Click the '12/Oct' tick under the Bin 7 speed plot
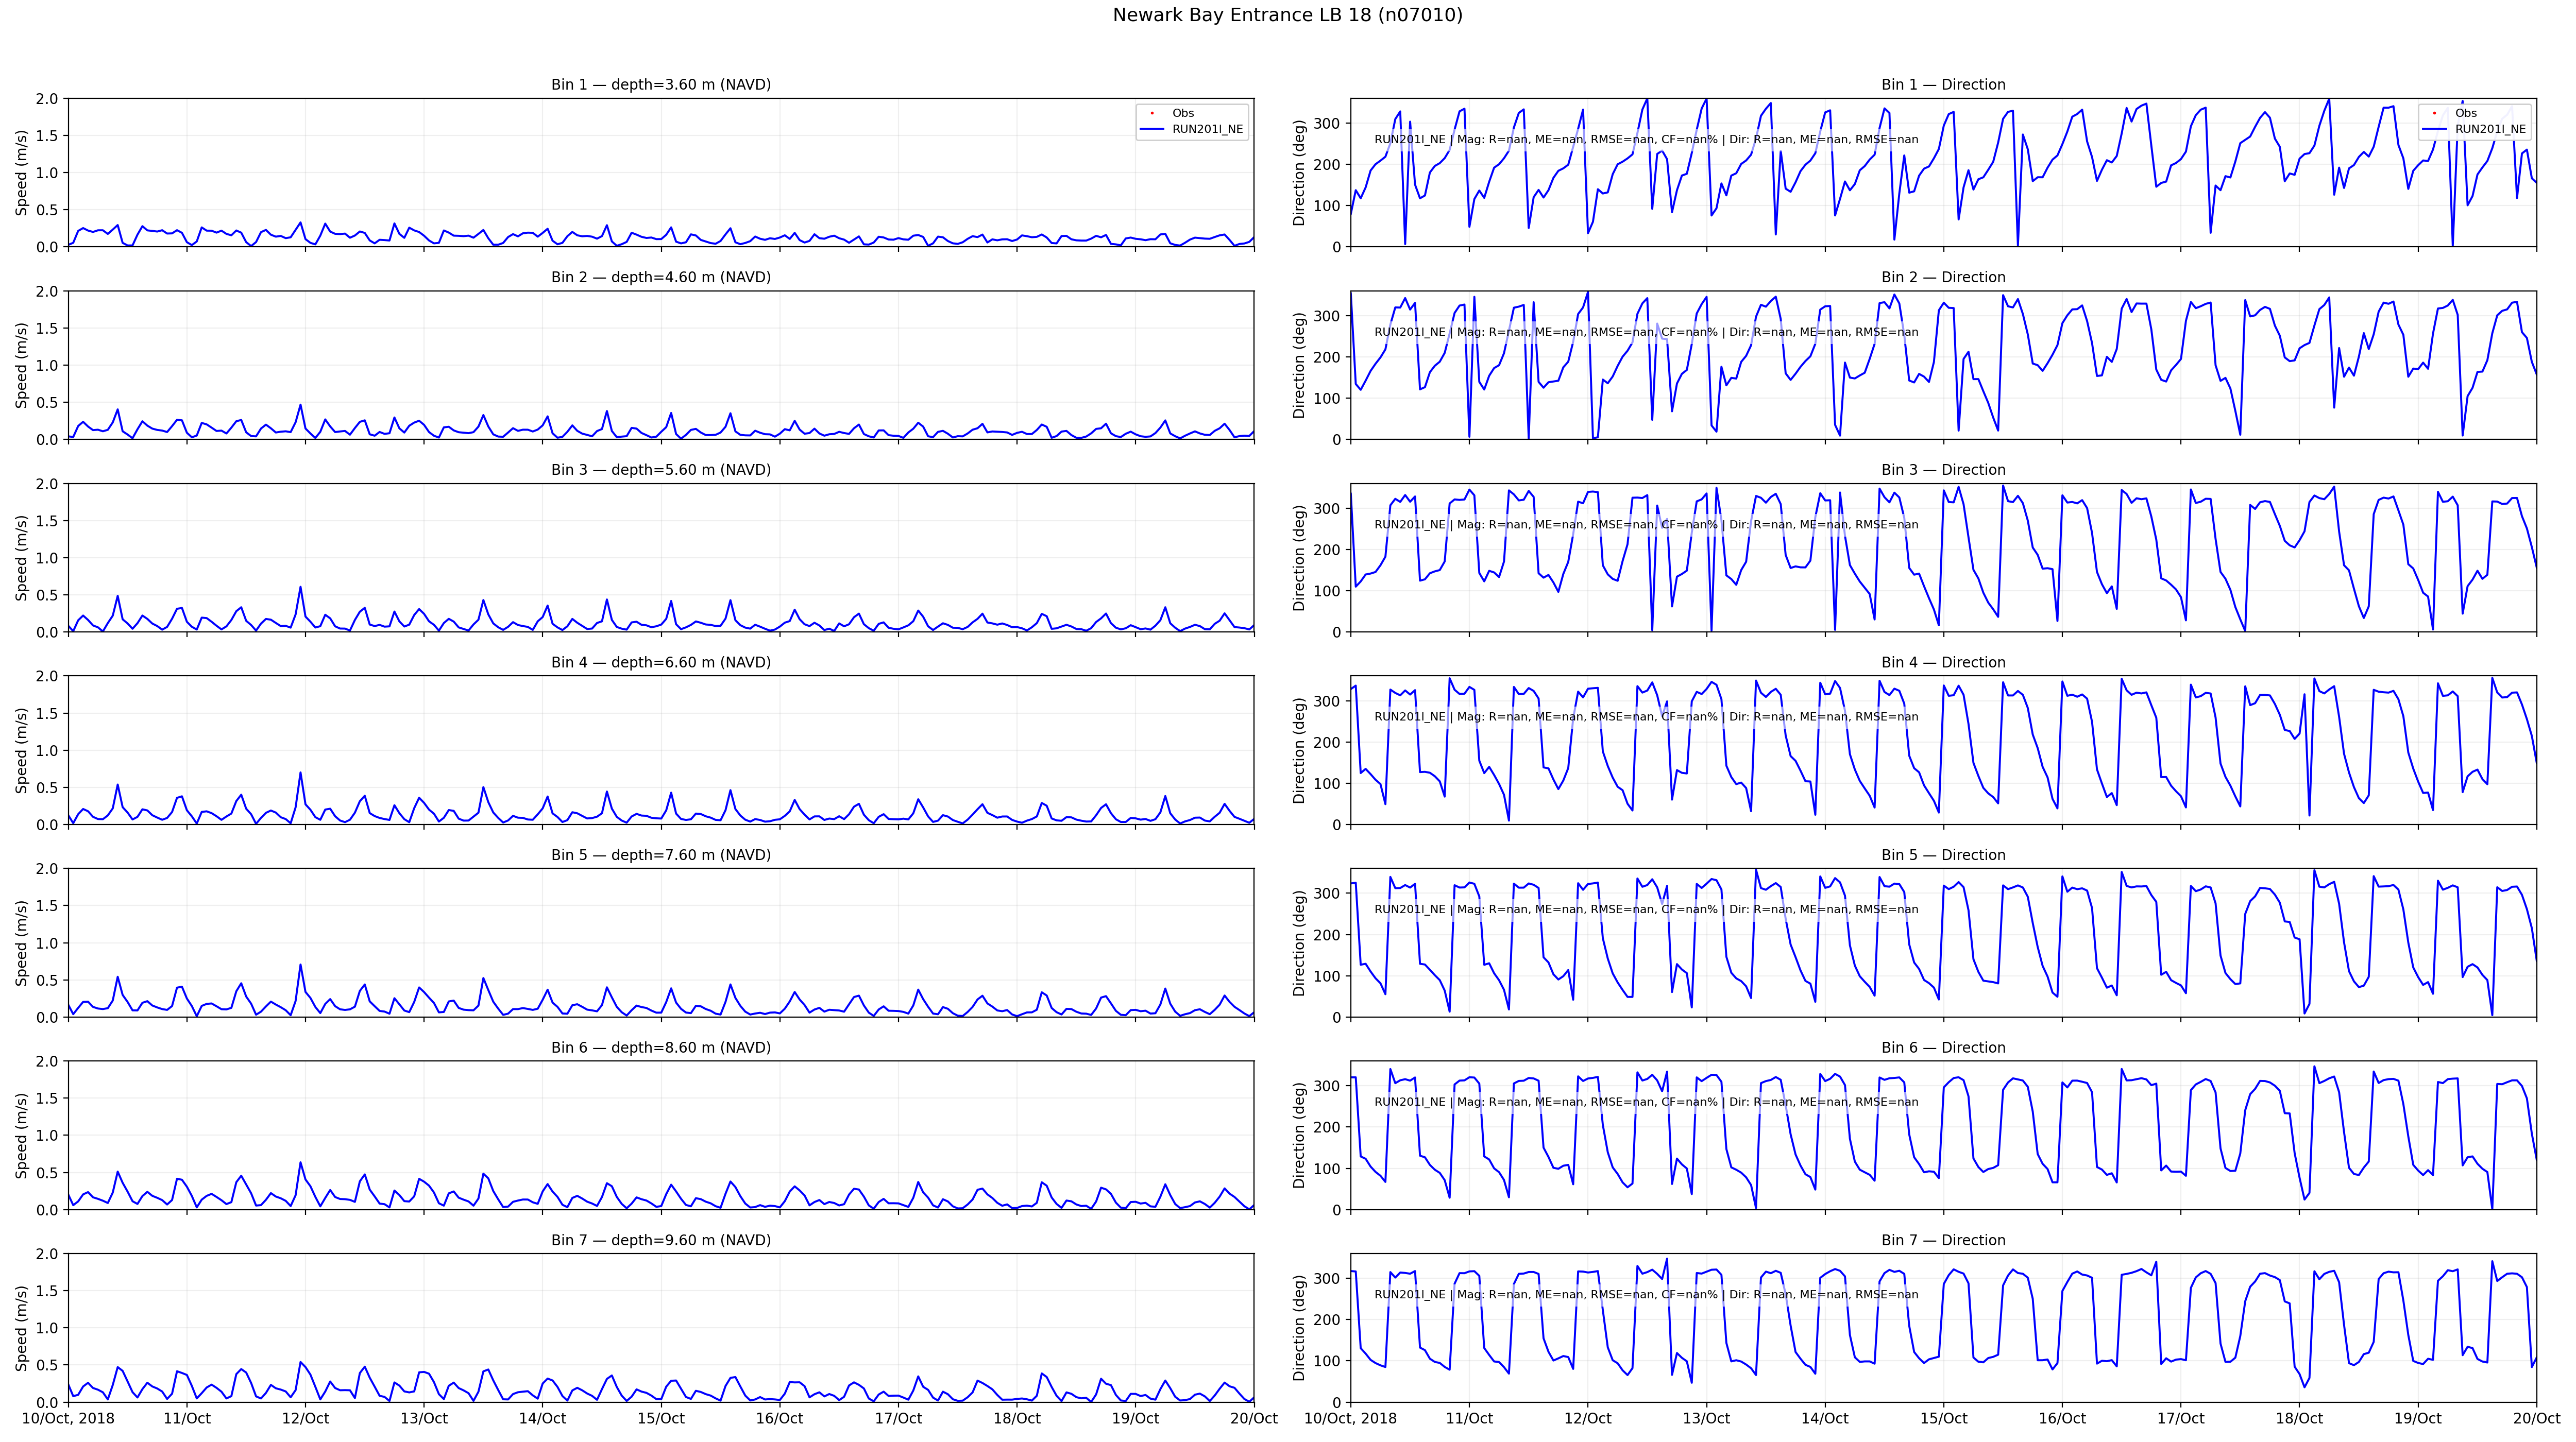 (x=305, y=1419)
